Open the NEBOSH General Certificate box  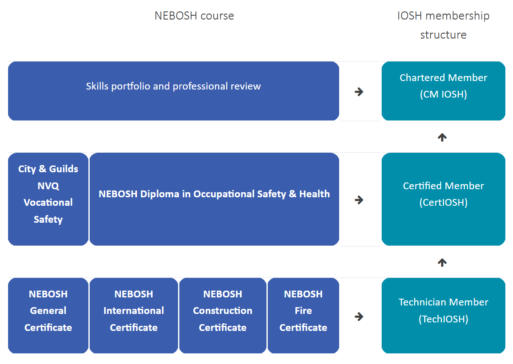coord(48,316)
